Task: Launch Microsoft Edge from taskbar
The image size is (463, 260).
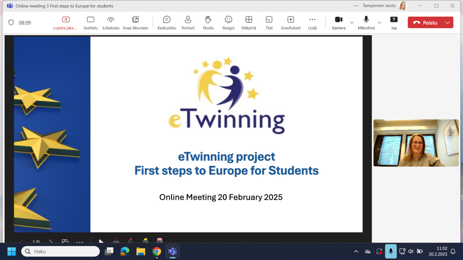Action: coord(125,251)
